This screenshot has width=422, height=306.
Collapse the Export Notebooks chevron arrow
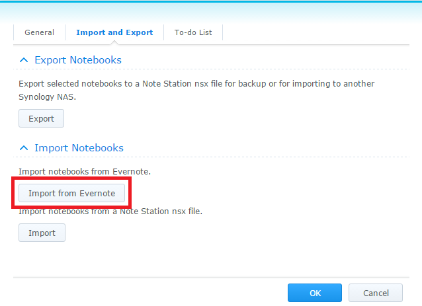coord(24,60)
